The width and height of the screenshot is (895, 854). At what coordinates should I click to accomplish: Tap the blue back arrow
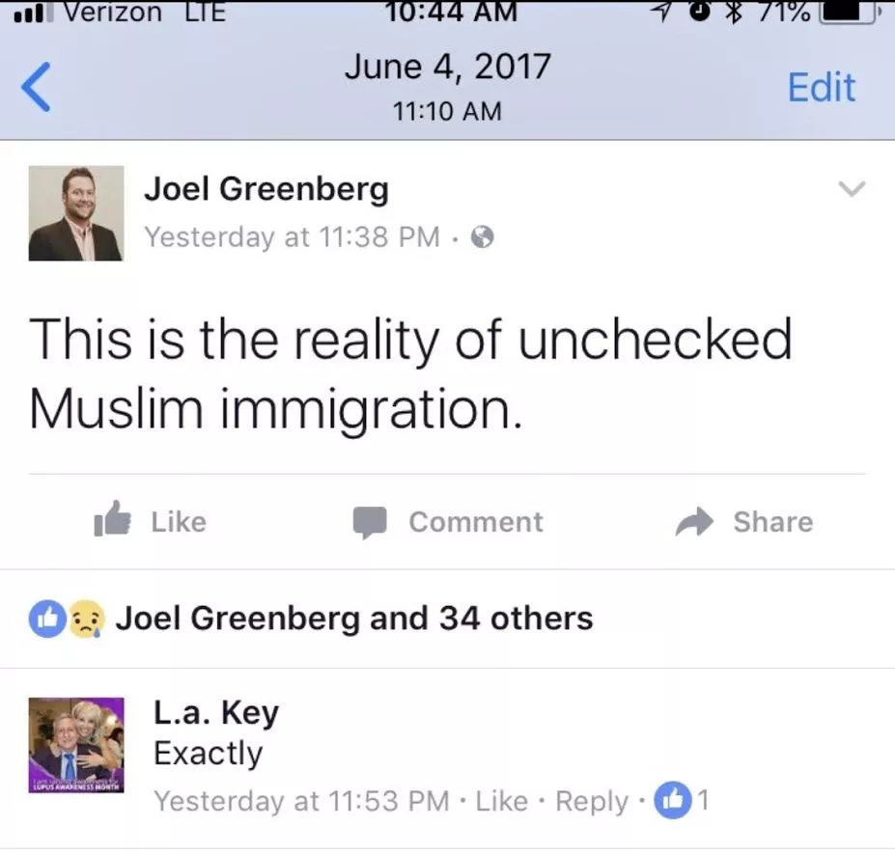click(36, 87)
